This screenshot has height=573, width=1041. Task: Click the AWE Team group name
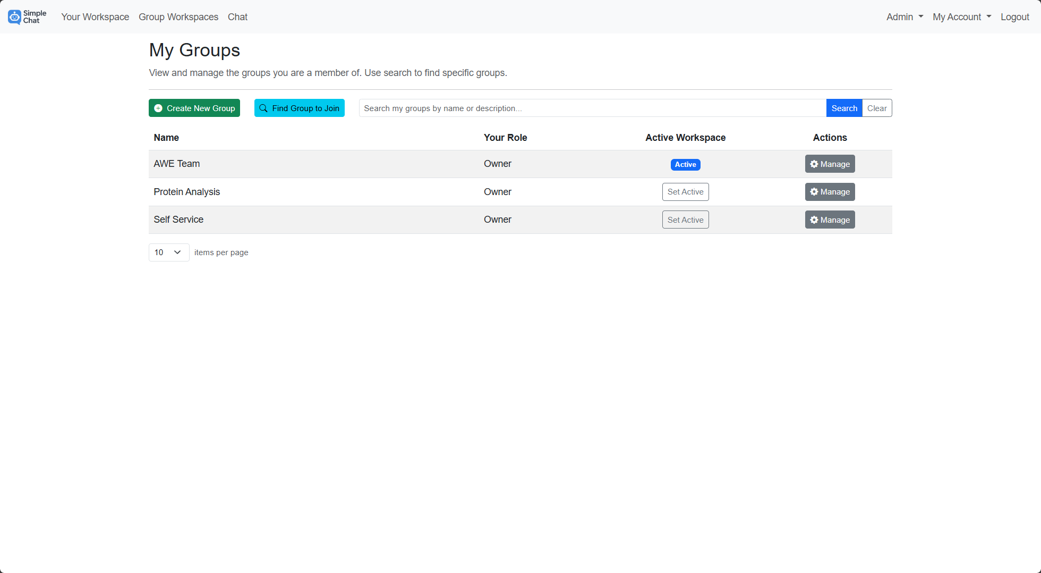point(177,164)
